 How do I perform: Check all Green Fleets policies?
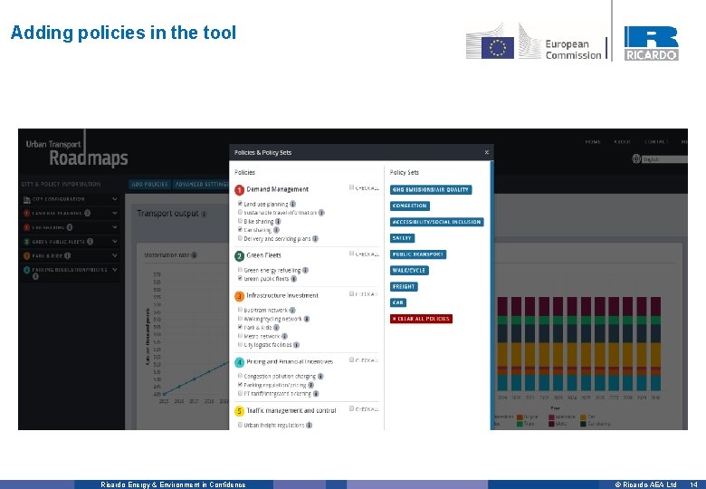[352, 254]
